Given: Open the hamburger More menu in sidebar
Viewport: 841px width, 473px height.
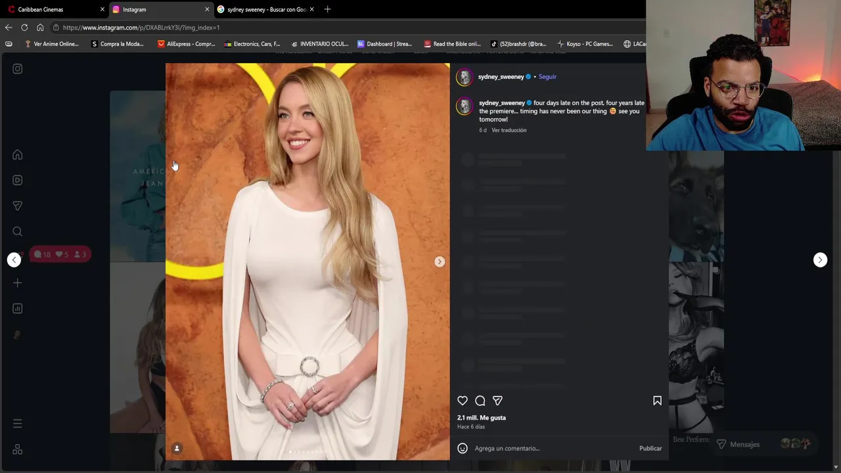Looking at the screenshot, I should coord(18,424).
